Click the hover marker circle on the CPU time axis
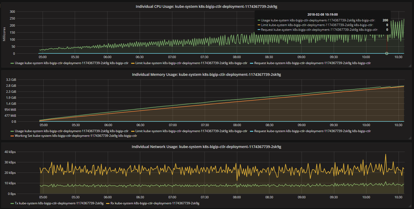The image size is (414, 209). click(387, 53)
